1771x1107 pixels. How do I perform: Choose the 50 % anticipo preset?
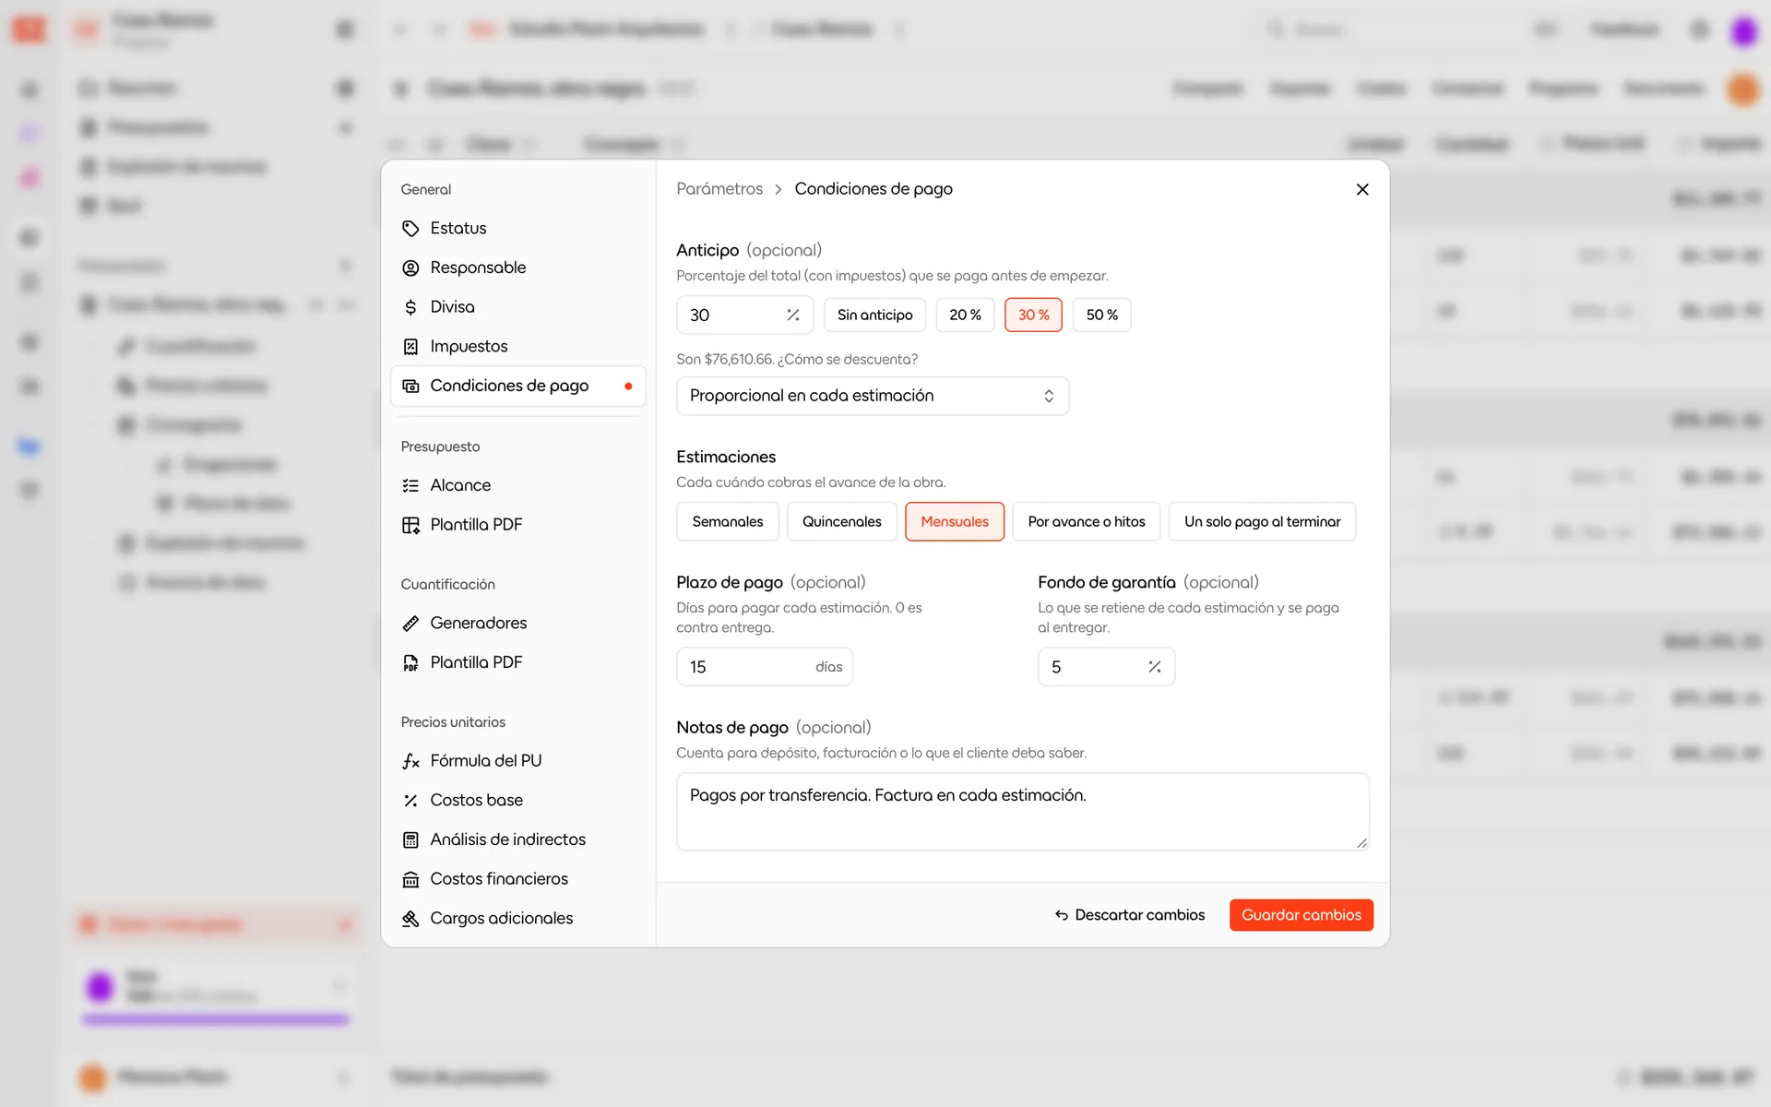pos(1101,315)
